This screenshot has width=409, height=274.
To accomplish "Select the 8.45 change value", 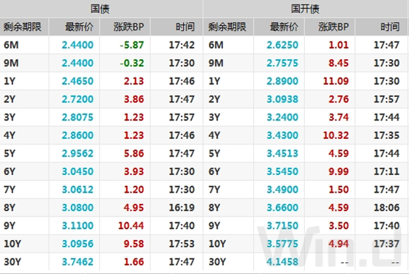I will pos(339,63).
